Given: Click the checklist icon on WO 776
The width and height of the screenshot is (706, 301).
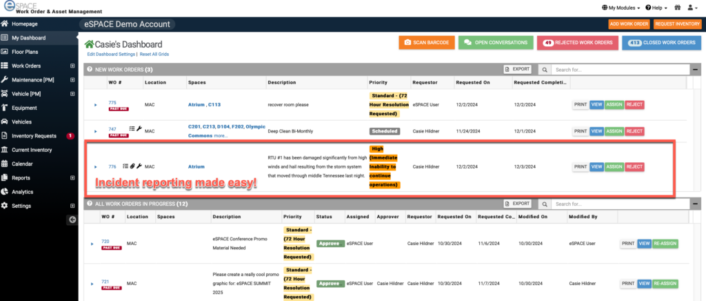Looking at the screenshot, I should tap(125, 166).
